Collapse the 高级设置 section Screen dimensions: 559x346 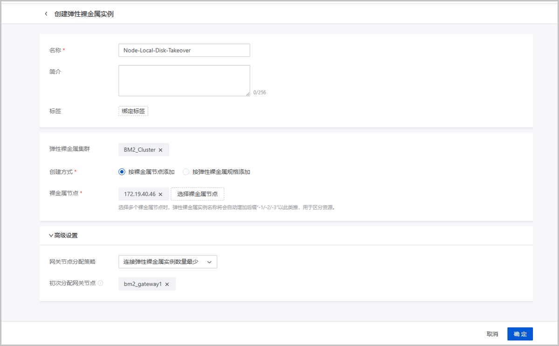pos(51,235)
